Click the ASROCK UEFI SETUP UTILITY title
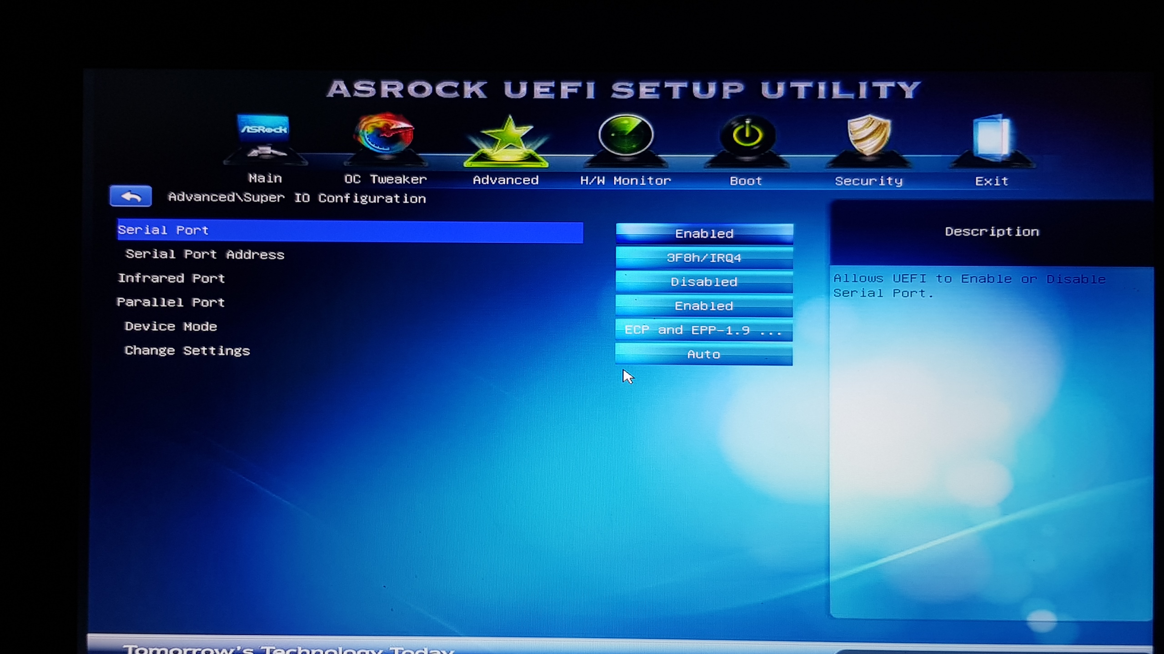The width and height of the screenshot is (1164, 654). (x=624, y=89)
